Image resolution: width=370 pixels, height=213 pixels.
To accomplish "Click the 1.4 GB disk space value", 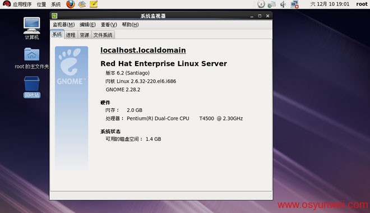I will tap(154, 139).
